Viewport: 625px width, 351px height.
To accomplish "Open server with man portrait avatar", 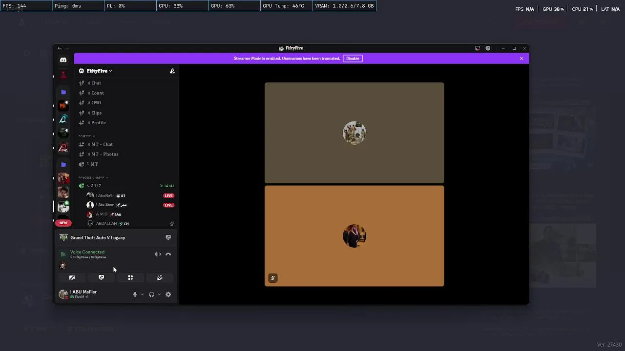I will (63, 193).
